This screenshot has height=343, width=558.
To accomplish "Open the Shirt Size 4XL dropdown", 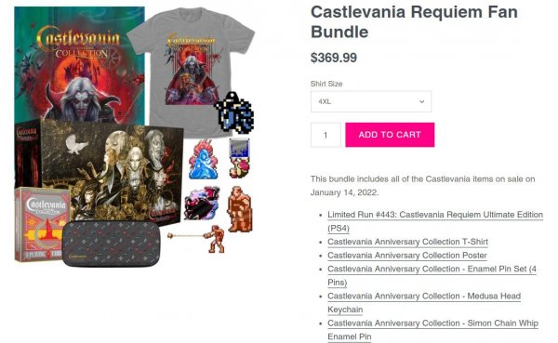I will click(x=370, y=101).
